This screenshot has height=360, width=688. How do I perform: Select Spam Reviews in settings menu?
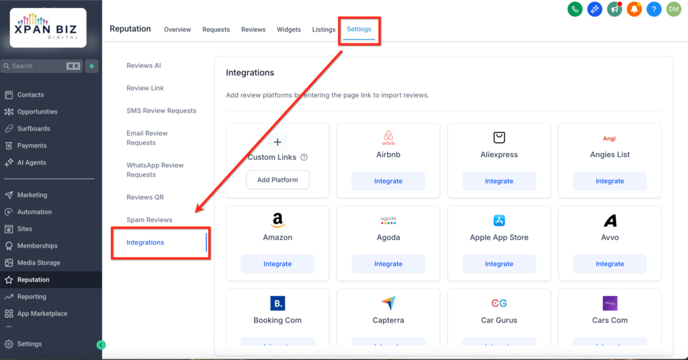click(x=149, y=220)
